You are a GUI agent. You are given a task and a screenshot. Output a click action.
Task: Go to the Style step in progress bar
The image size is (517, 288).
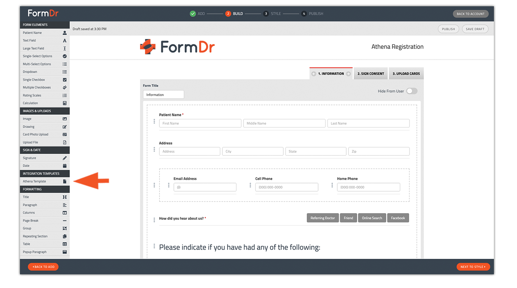(272, 14)
